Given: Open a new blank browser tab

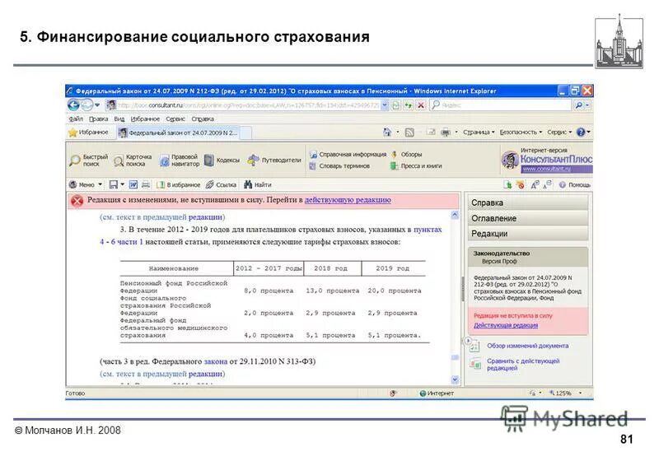Looking at the screenshot, I should [245, 133].
